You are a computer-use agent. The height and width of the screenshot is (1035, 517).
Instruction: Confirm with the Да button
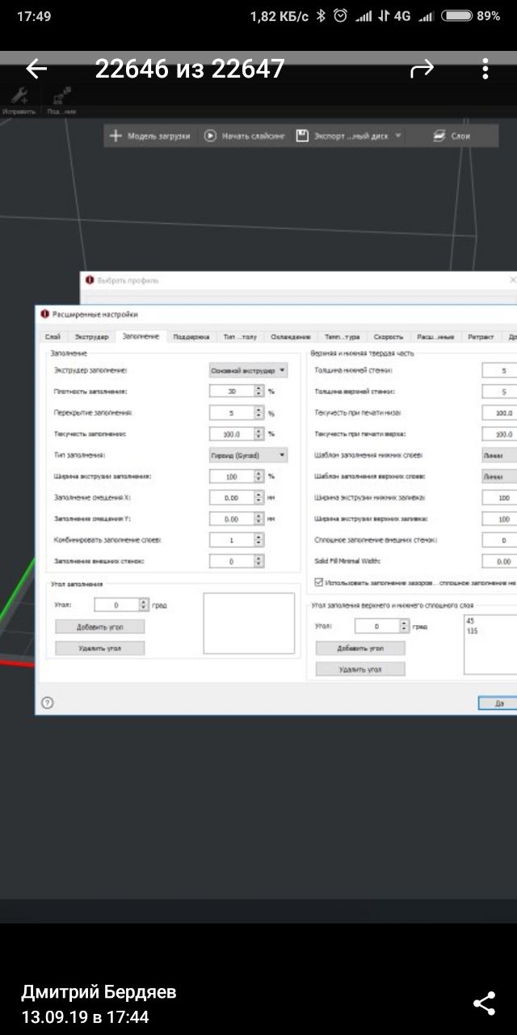pos(498,703)
